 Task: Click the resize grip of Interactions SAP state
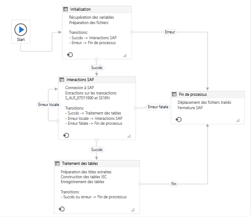coord(129,136)
